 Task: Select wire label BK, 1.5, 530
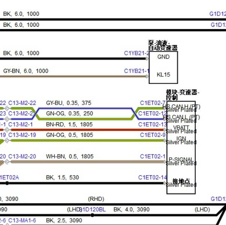[62, 178]
